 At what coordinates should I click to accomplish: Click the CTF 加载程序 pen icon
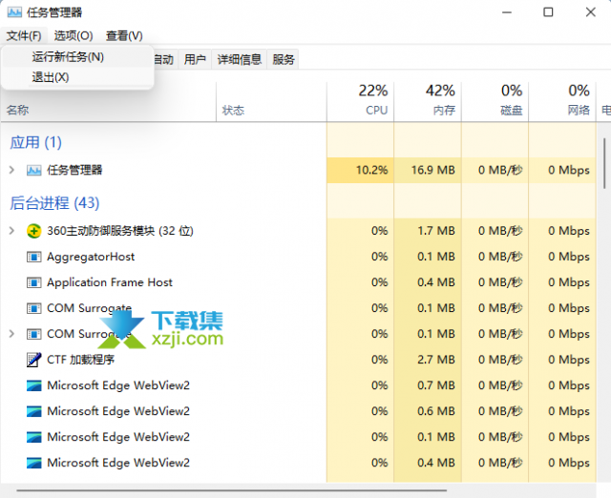[x=34, y=360]
